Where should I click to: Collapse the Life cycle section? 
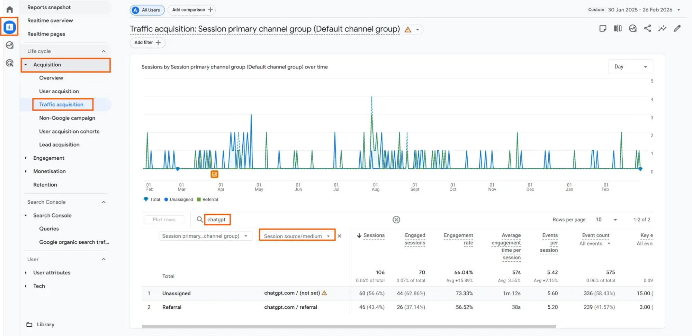click(103, 51)
